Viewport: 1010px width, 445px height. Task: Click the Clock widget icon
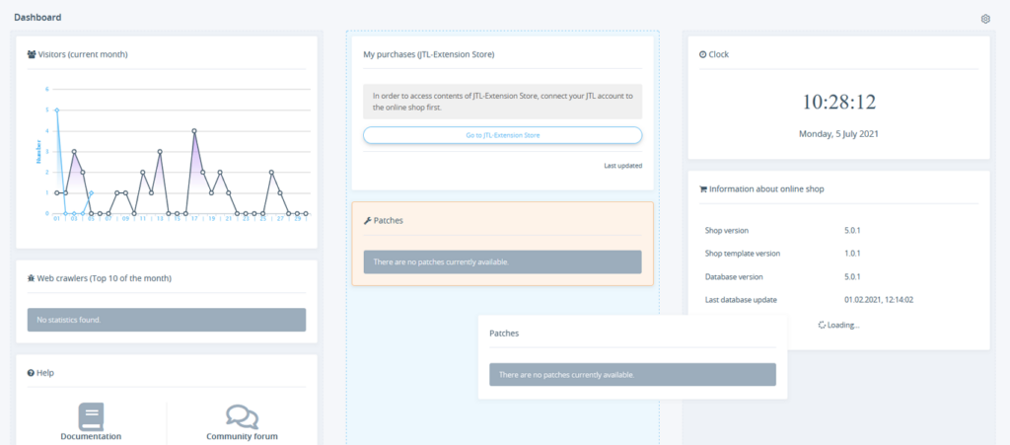pyautogui.click(x=702, y=54)
